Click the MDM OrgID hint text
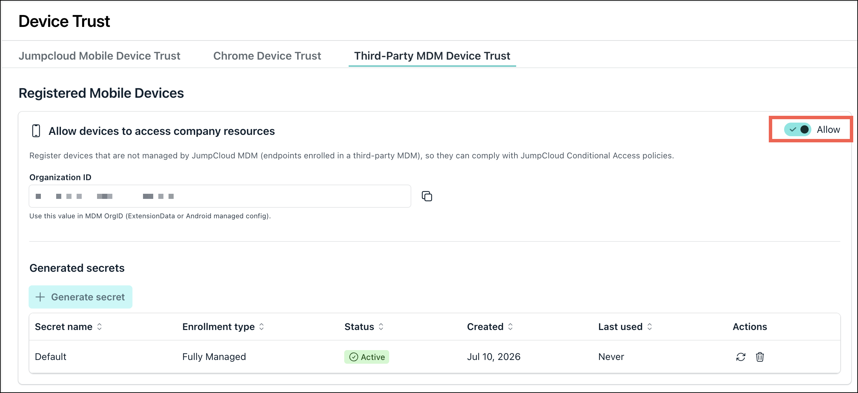The image size is (858, 393). point(150,216)
